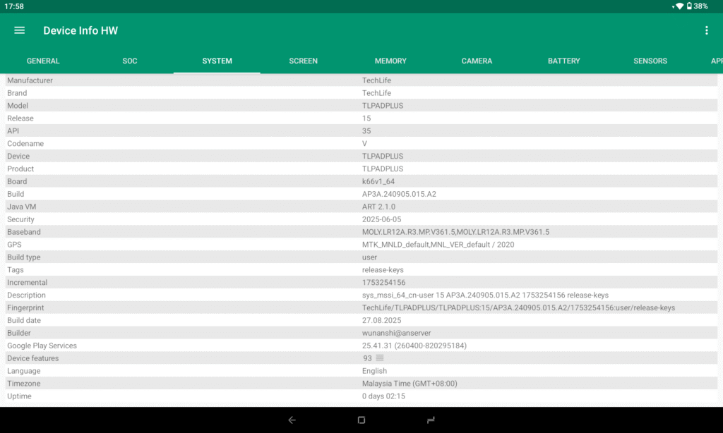Tap the recent apps navigation button
Screen dimensions: 723x433
coord(431,420)
